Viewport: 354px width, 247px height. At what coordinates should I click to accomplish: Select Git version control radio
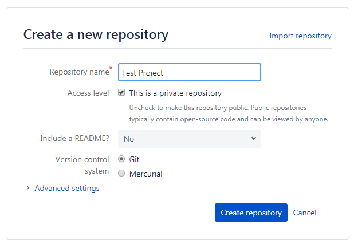point(121,159)
